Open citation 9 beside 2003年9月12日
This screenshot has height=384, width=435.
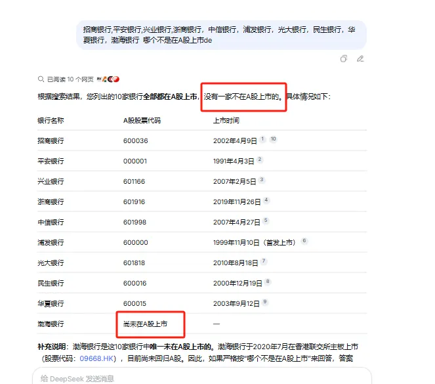pyautogui.click(x=265, y=301)
